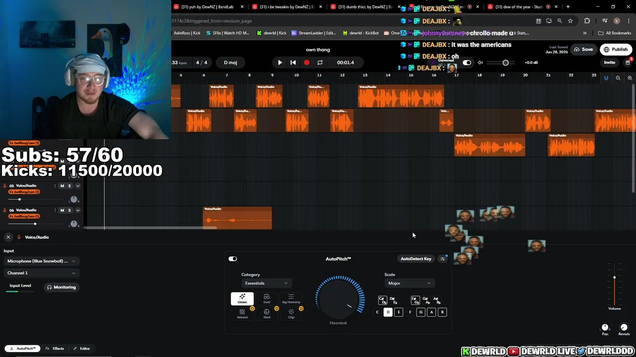Solo track 06 Voice/Audio
636x357 pixels.
[x=70, y=210]
